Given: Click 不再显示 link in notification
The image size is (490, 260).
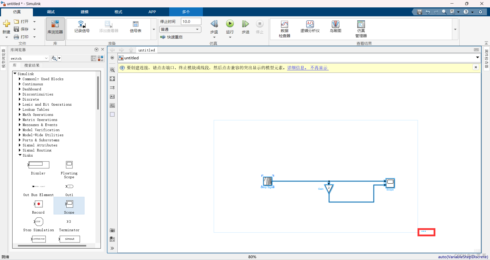Looking at the screenshot, I should click(x=319, y=68).
